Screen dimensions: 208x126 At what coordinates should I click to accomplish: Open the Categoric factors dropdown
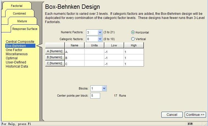(x=100, y=39)
